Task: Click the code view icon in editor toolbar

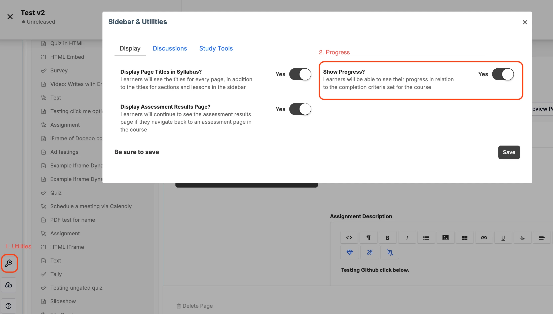Action: point(349,238)
